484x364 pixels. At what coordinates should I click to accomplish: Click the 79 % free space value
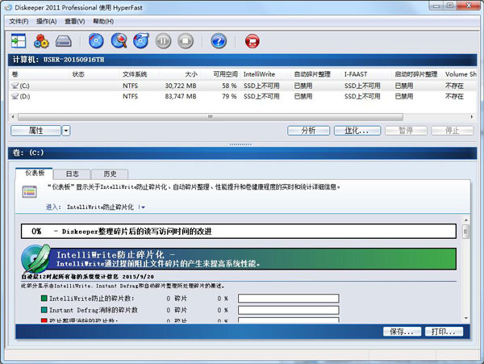[229, 96]
